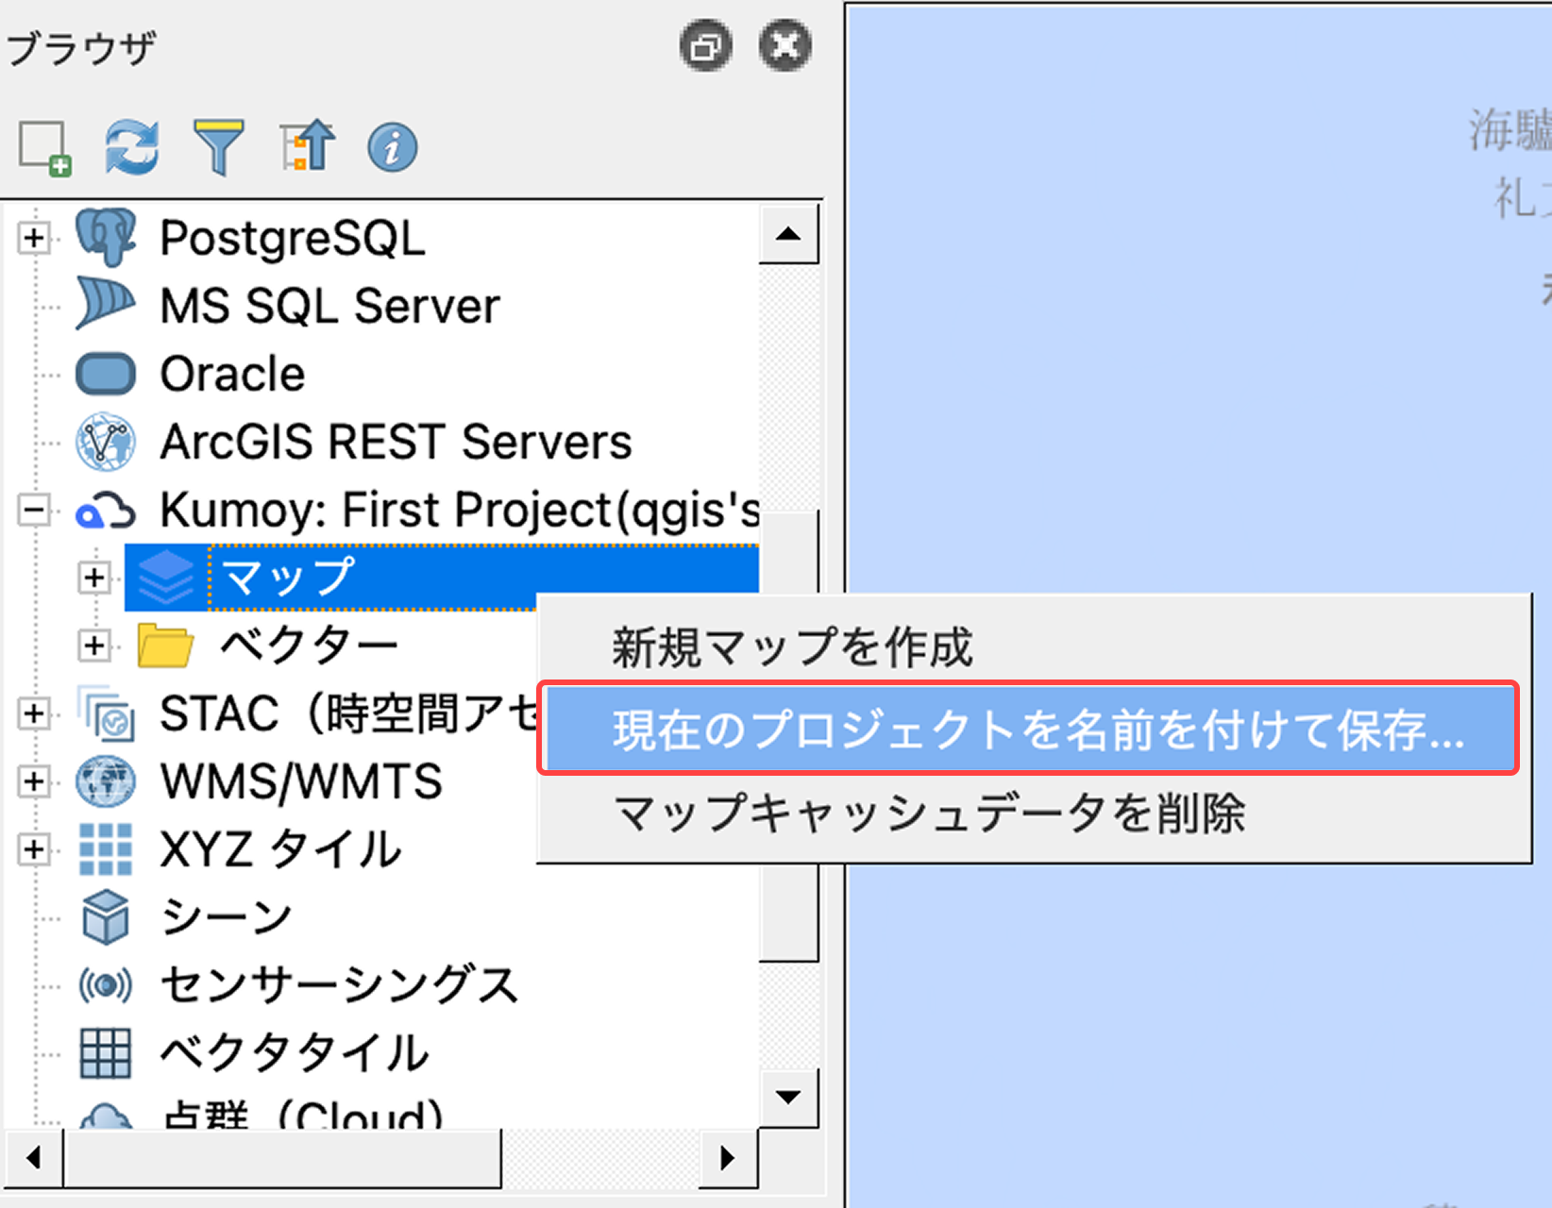Open the properties info icon
The width and height of the screenshot is (1552, 1208).
[392, 146]
